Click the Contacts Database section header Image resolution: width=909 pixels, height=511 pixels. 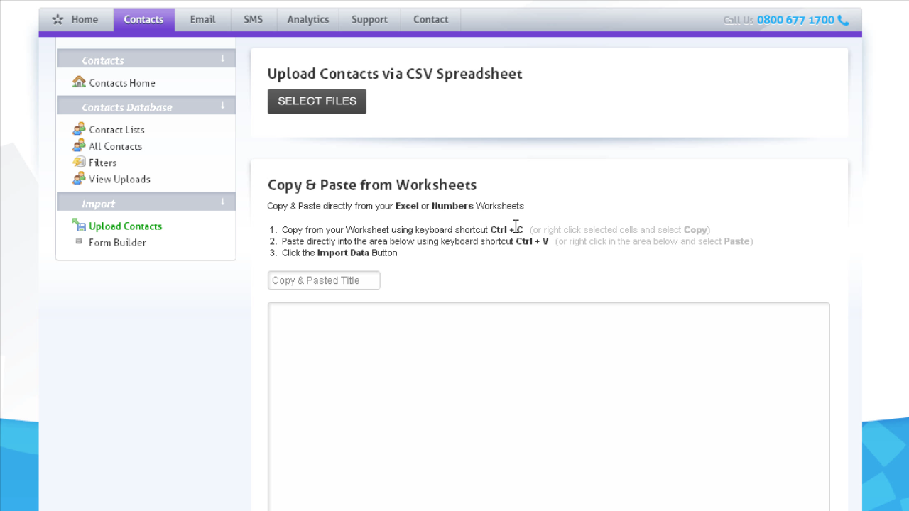(x=146, y=106)
